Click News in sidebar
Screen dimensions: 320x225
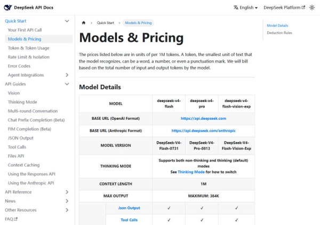(10, 201)
